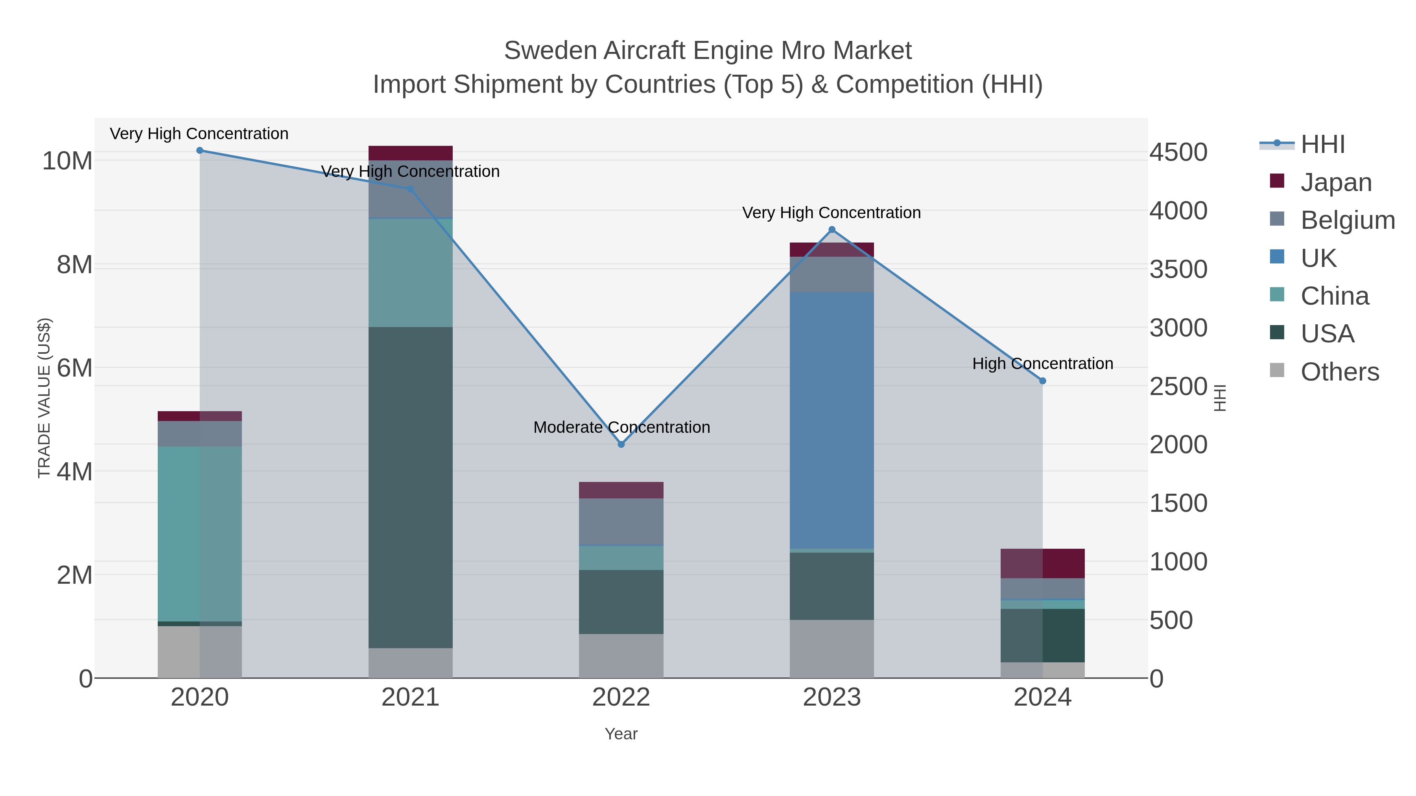The image size is (1416, 796).
Task: Select the 2024 HHI data point
Action: [x=1042, y=381]
